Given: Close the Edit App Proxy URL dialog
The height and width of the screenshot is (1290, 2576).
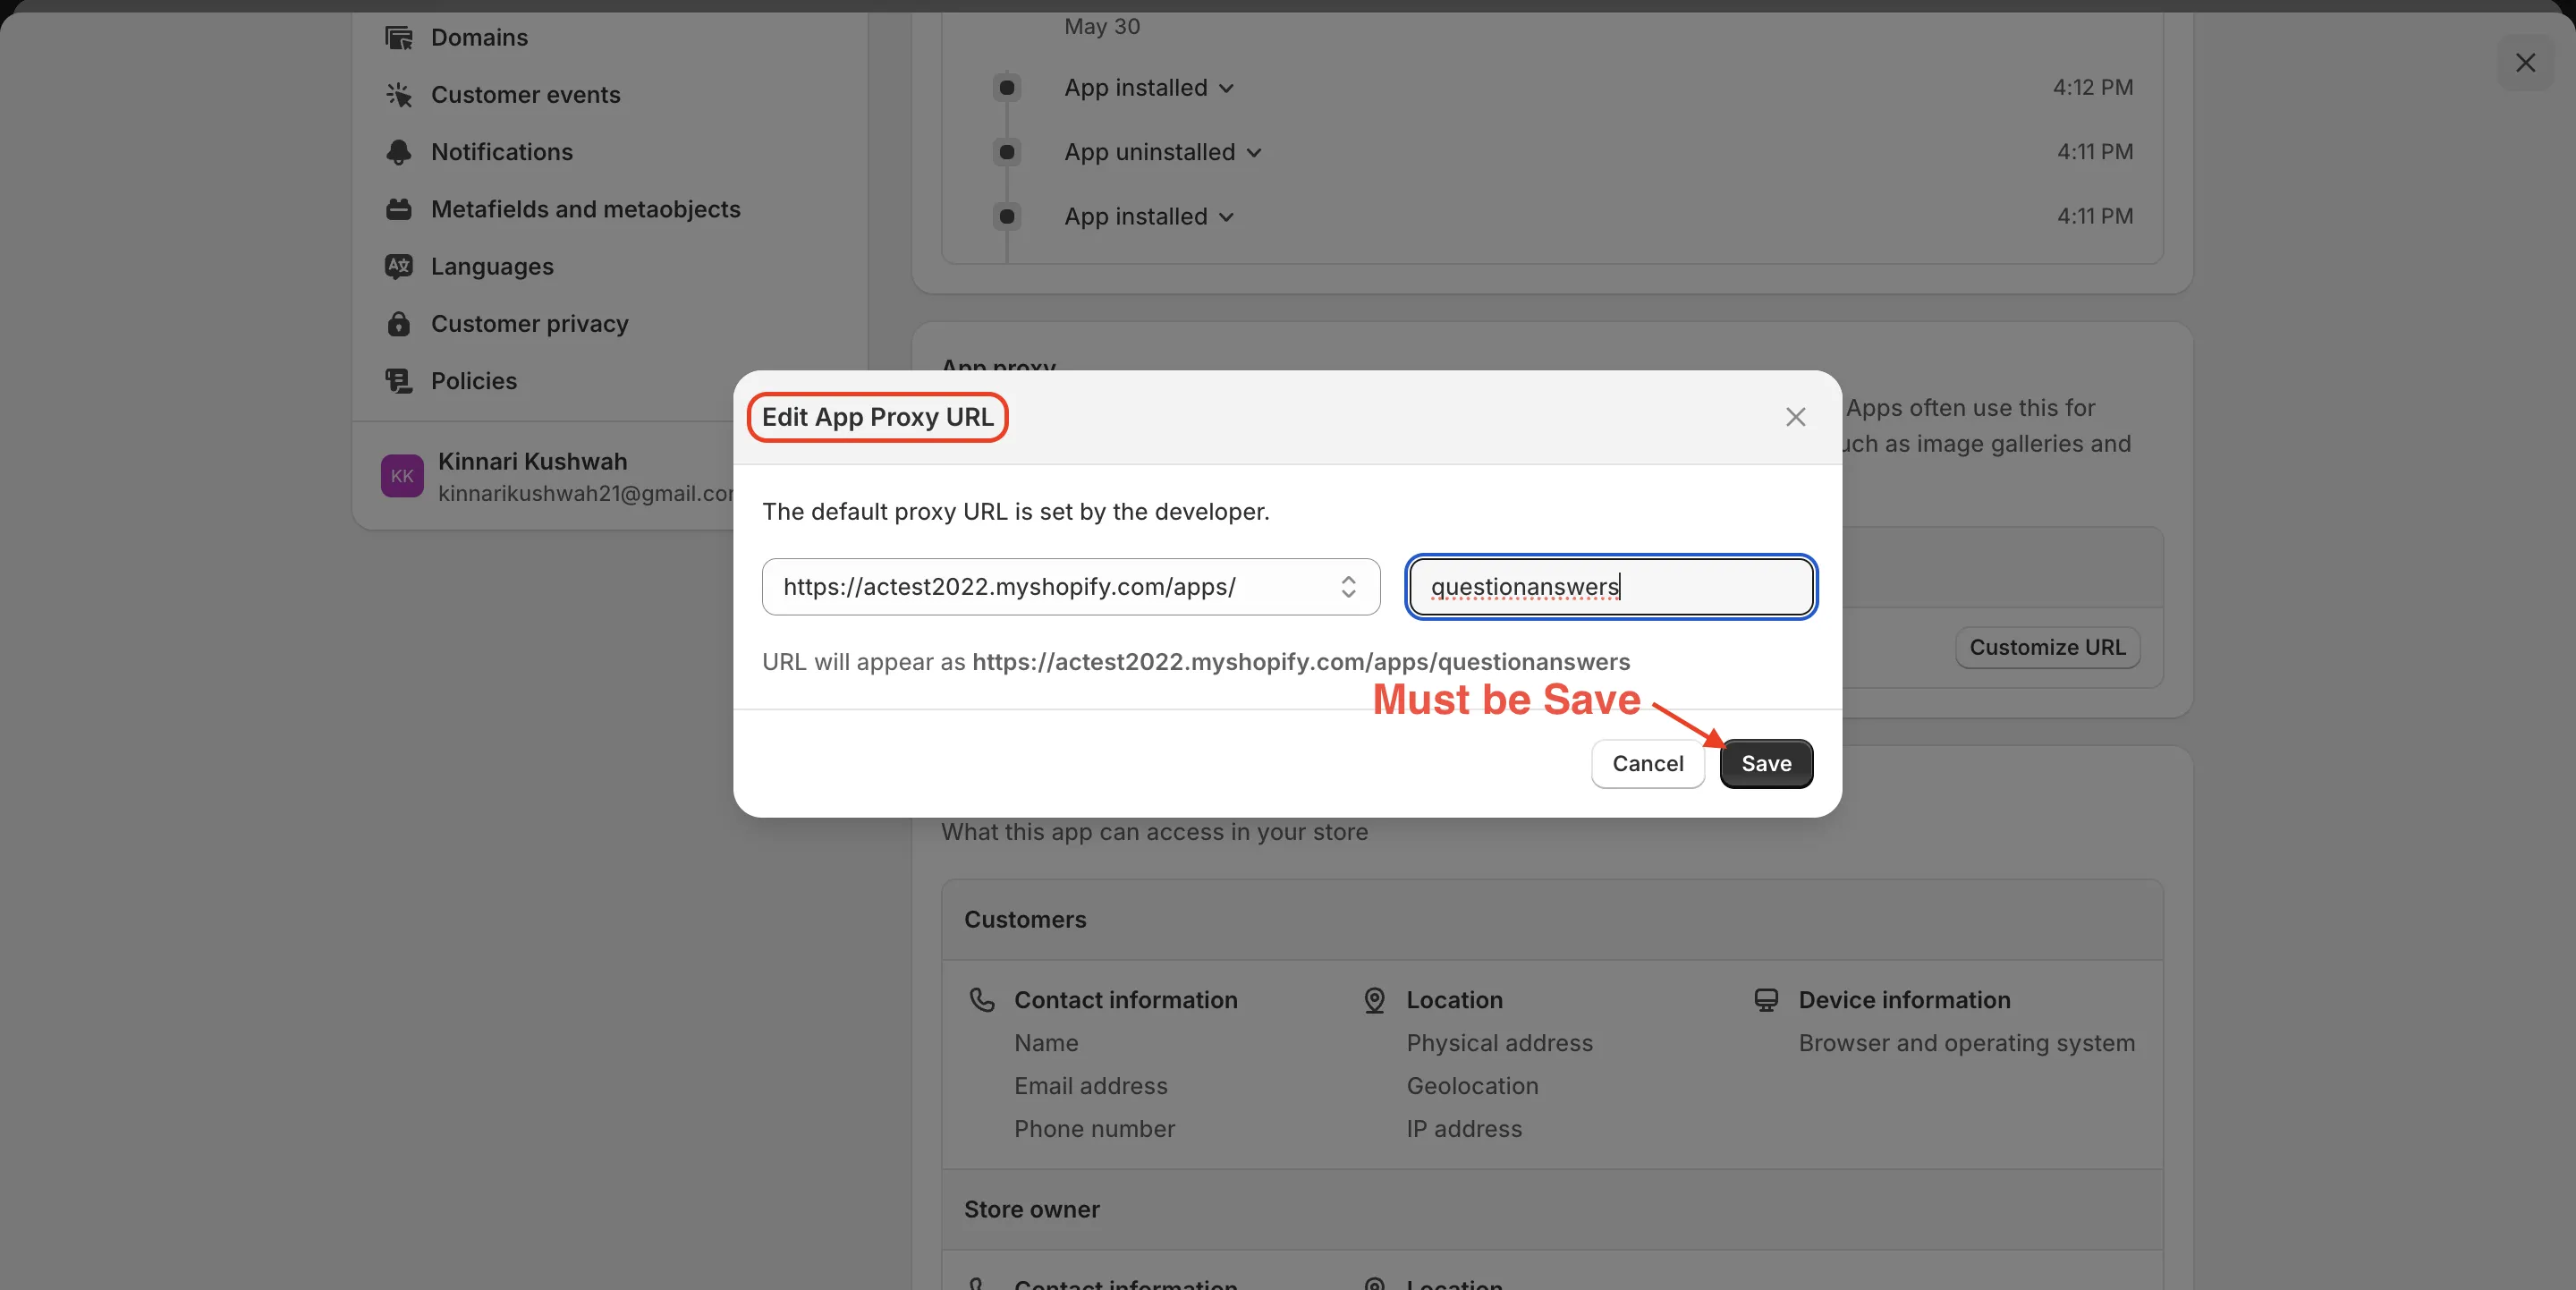Looking at the screenshot, I should pyautogui.click(x=1796, y=417).
